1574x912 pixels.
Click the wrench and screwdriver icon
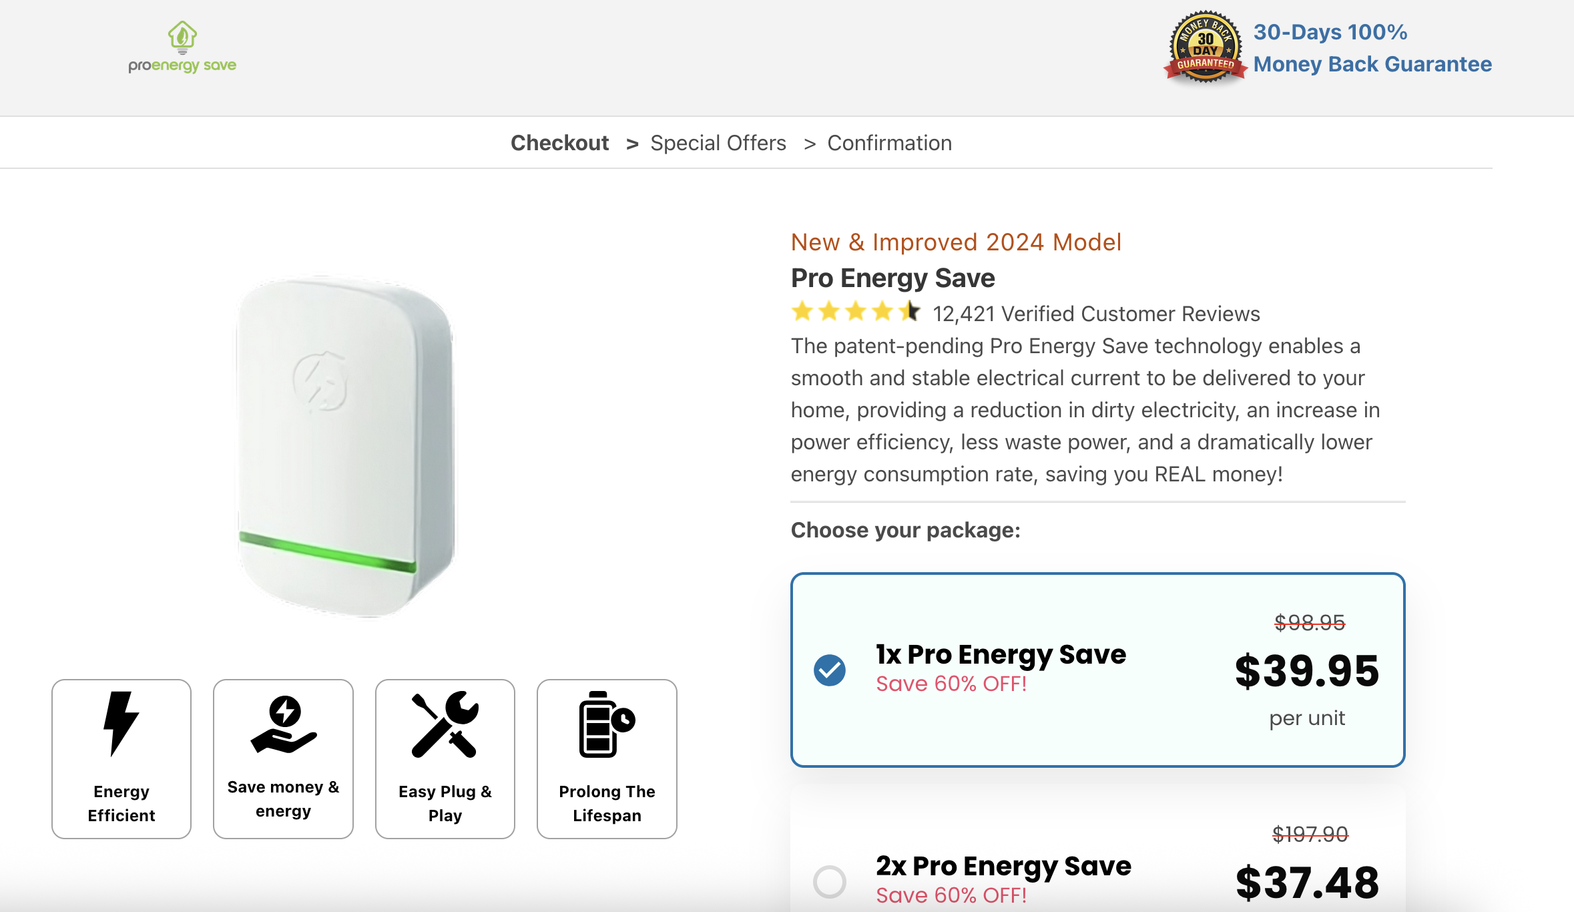(x=445, y=724)
